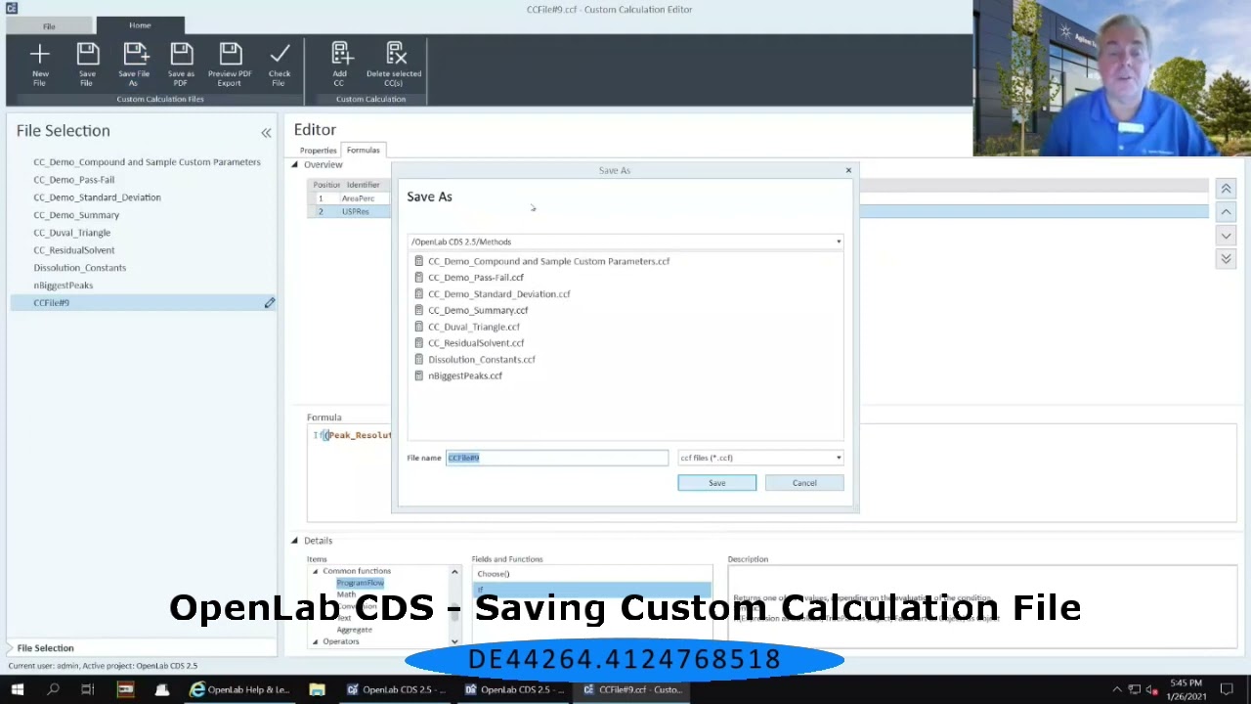1251x704 pixels.
Task: Click the Save button in dialog
Action: pyautogui.click(x=717, y=483)
